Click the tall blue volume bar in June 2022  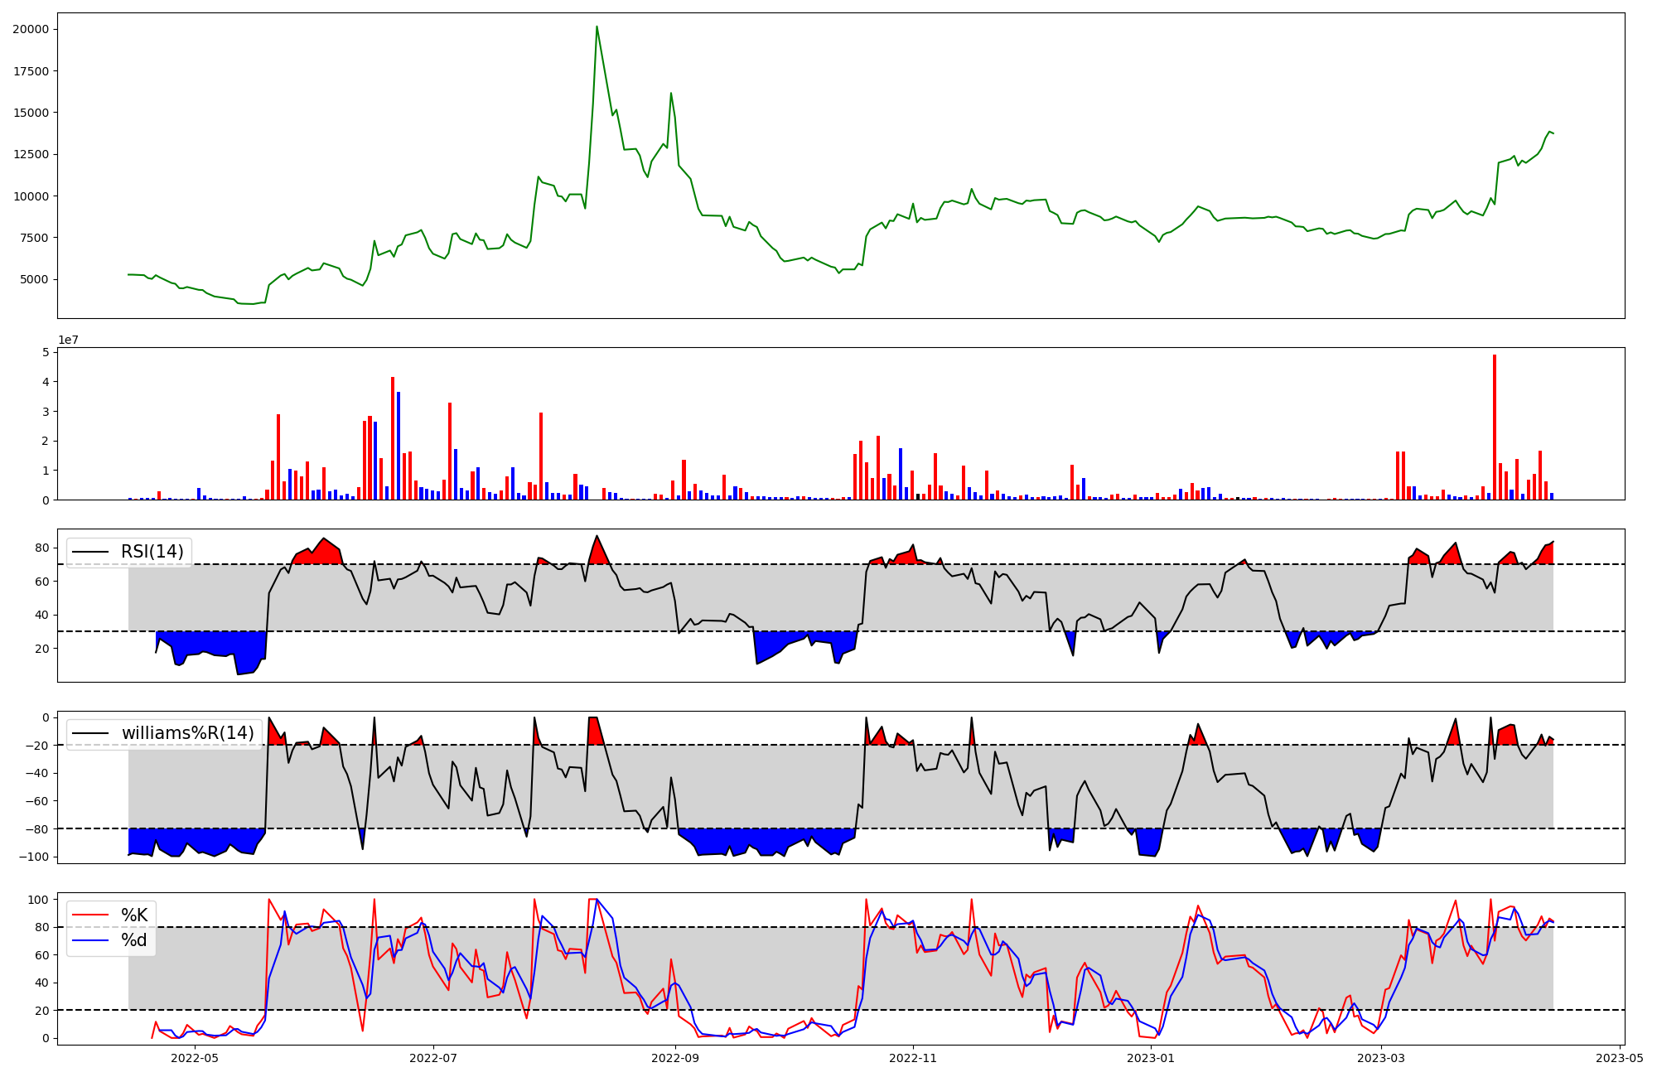click(x=399, y=445)
